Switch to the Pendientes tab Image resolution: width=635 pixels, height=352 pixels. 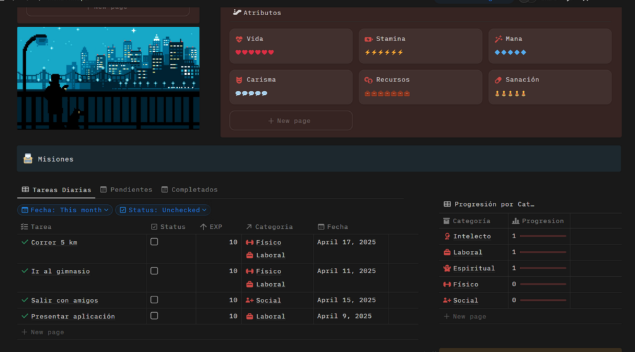pyautogui.click(x=126, y=190)
